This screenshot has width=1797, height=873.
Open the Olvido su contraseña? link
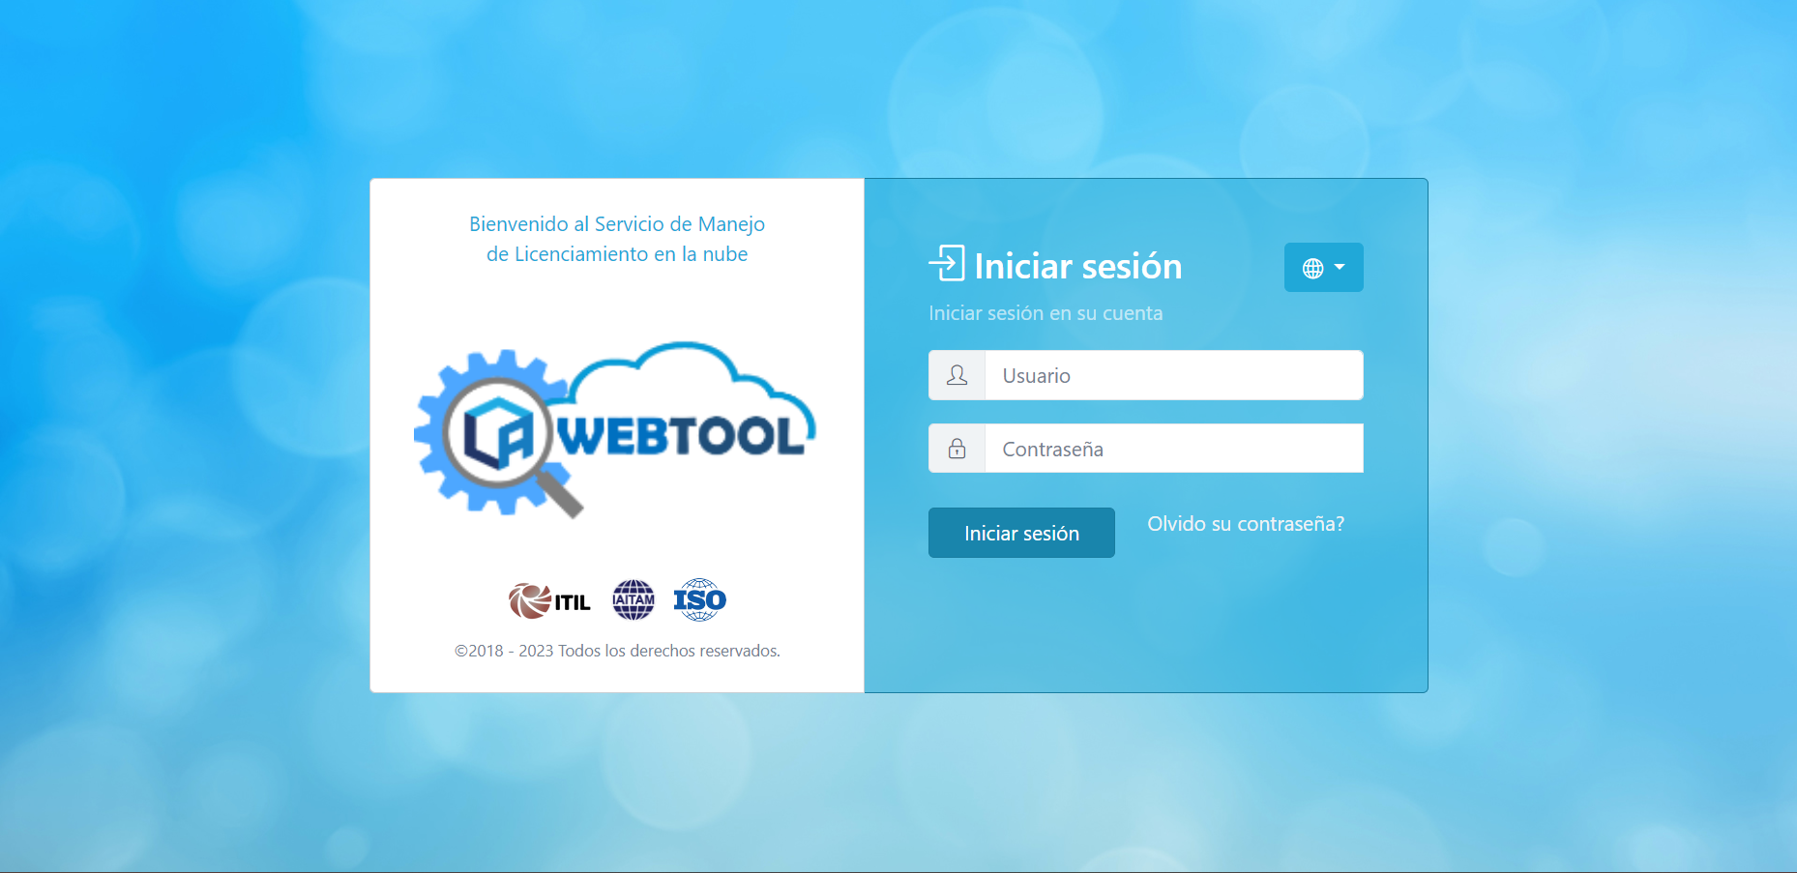[x=1245, y=524]
